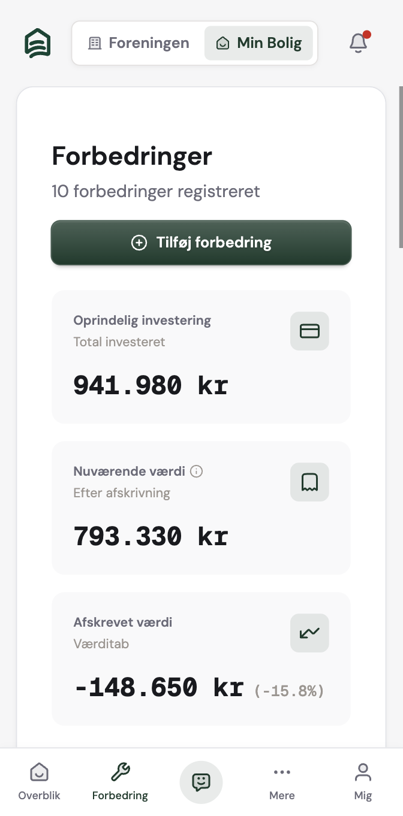This screenshot has width=403, height=816.
Task: Click the downward trend chart icon
Action: coord(309,633)
